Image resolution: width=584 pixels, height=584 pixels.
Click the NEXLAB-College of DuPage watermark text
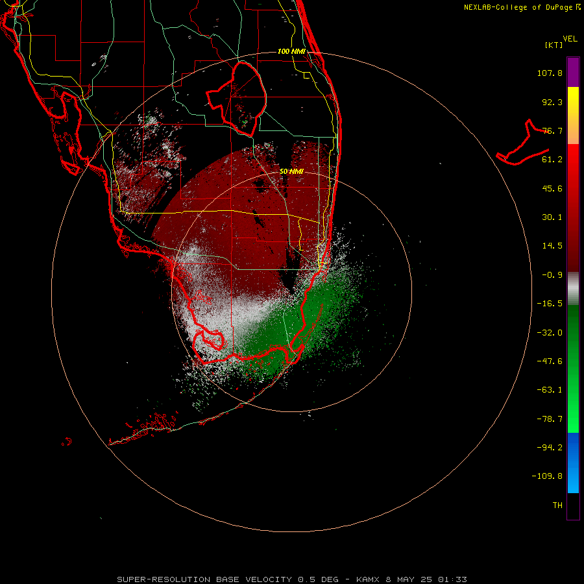tap(522, 7)
